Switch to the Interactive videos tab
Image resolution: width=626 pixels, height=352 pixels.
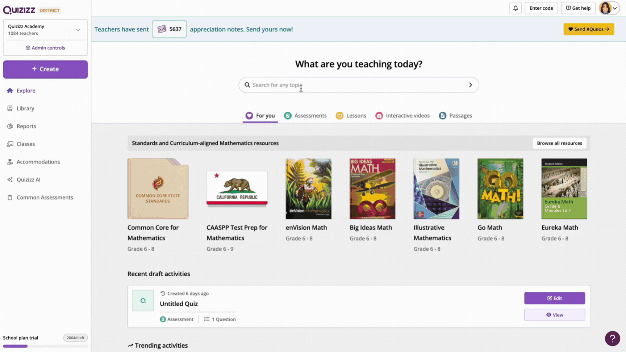pos(402,115)
